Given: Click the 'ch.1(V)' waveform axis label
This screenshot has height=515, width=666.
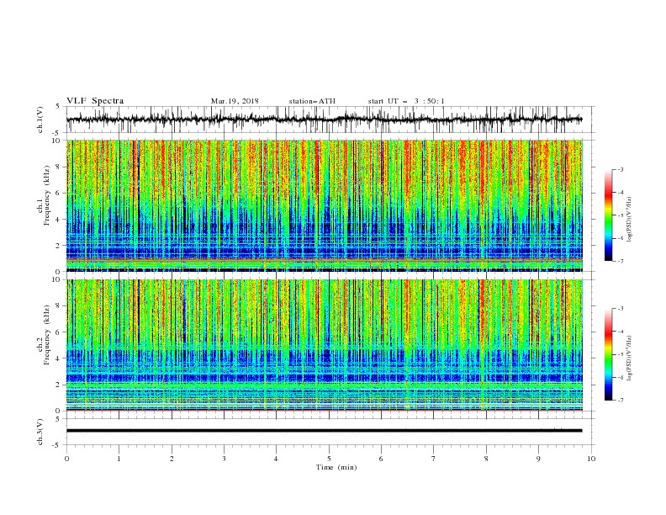Looking at the screenshot, I should (x=40, y=119).
